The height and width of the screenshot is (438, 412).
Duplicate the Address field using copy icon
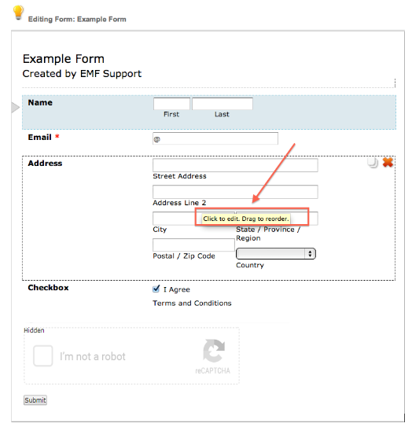click(373, 163)
